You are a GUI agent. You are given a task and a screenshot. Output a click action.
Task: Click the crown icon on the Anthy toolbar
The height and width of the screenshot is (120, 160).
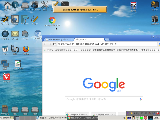[x=132, y=113]
